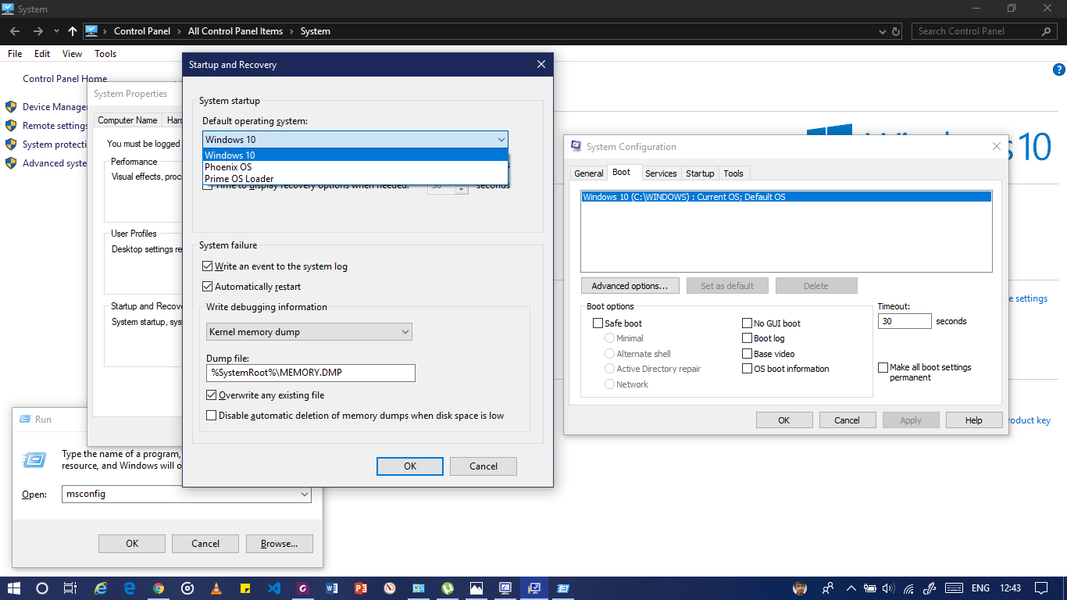Image resolution: width=1067 pixels, height=600 pixels.
Task: Enable Disable automatic deletion of memory dumps
Action: [x=211, y=416]
